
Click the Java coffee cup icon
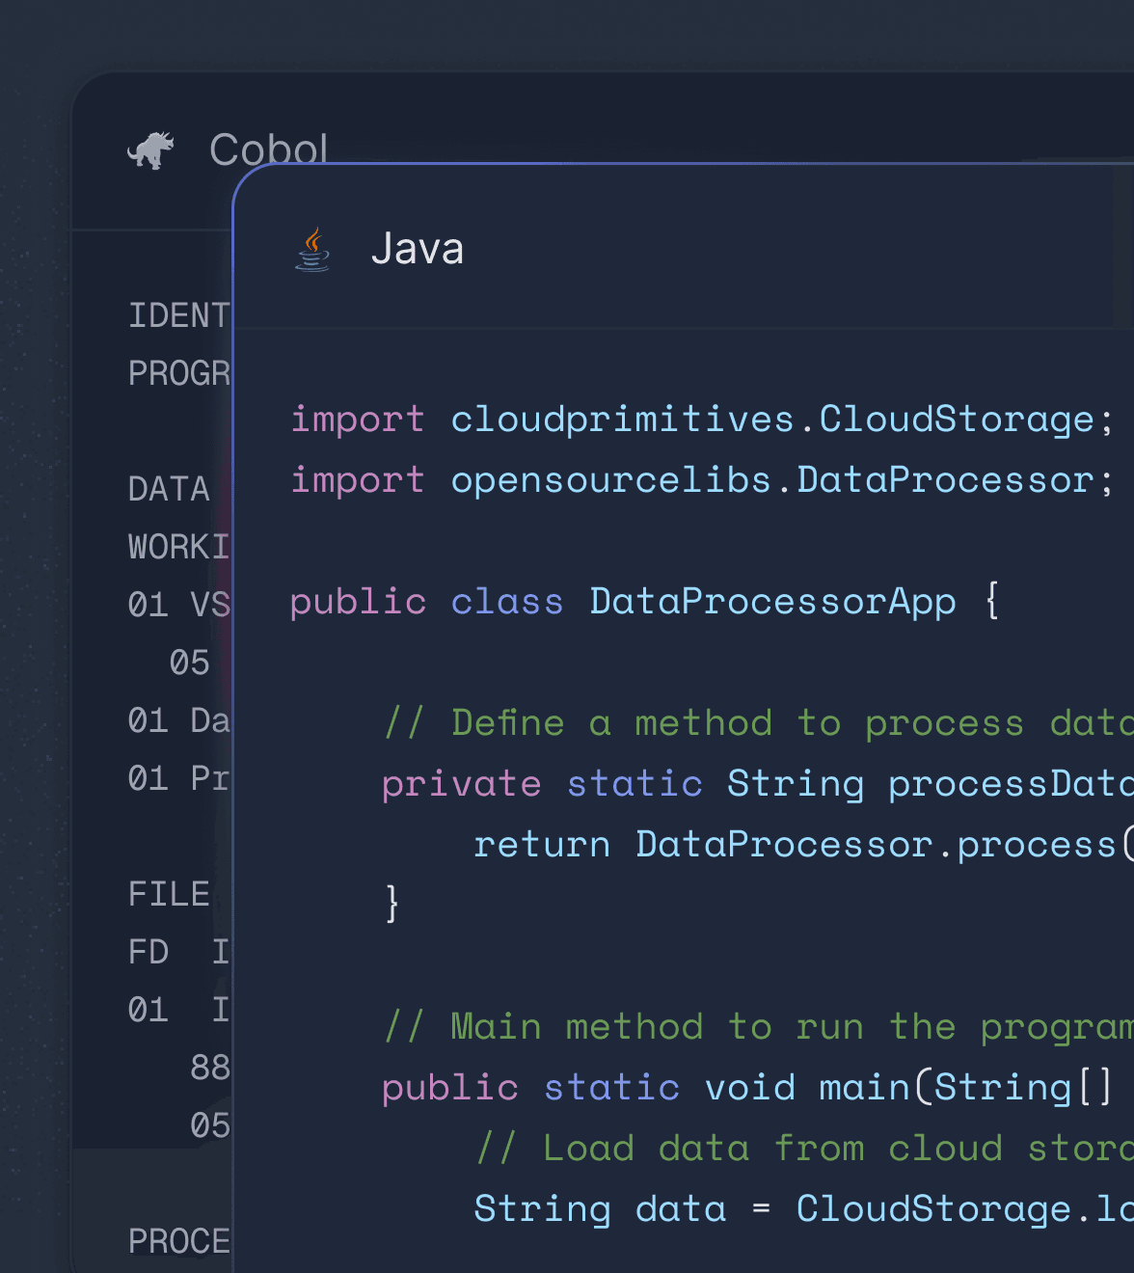pyautogui.click(x=312, y=250)
